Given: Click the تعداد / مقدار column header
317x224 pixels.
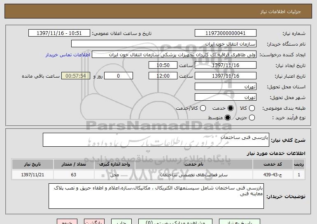Looking at the screenshot, I should tap(74, 164).
